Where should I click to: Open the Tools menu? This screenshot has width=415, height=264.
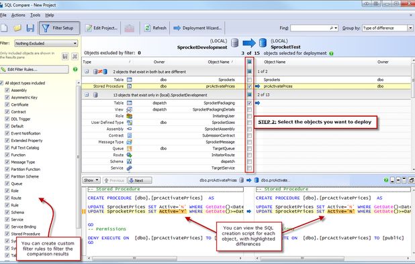click(x=35, y=15)
